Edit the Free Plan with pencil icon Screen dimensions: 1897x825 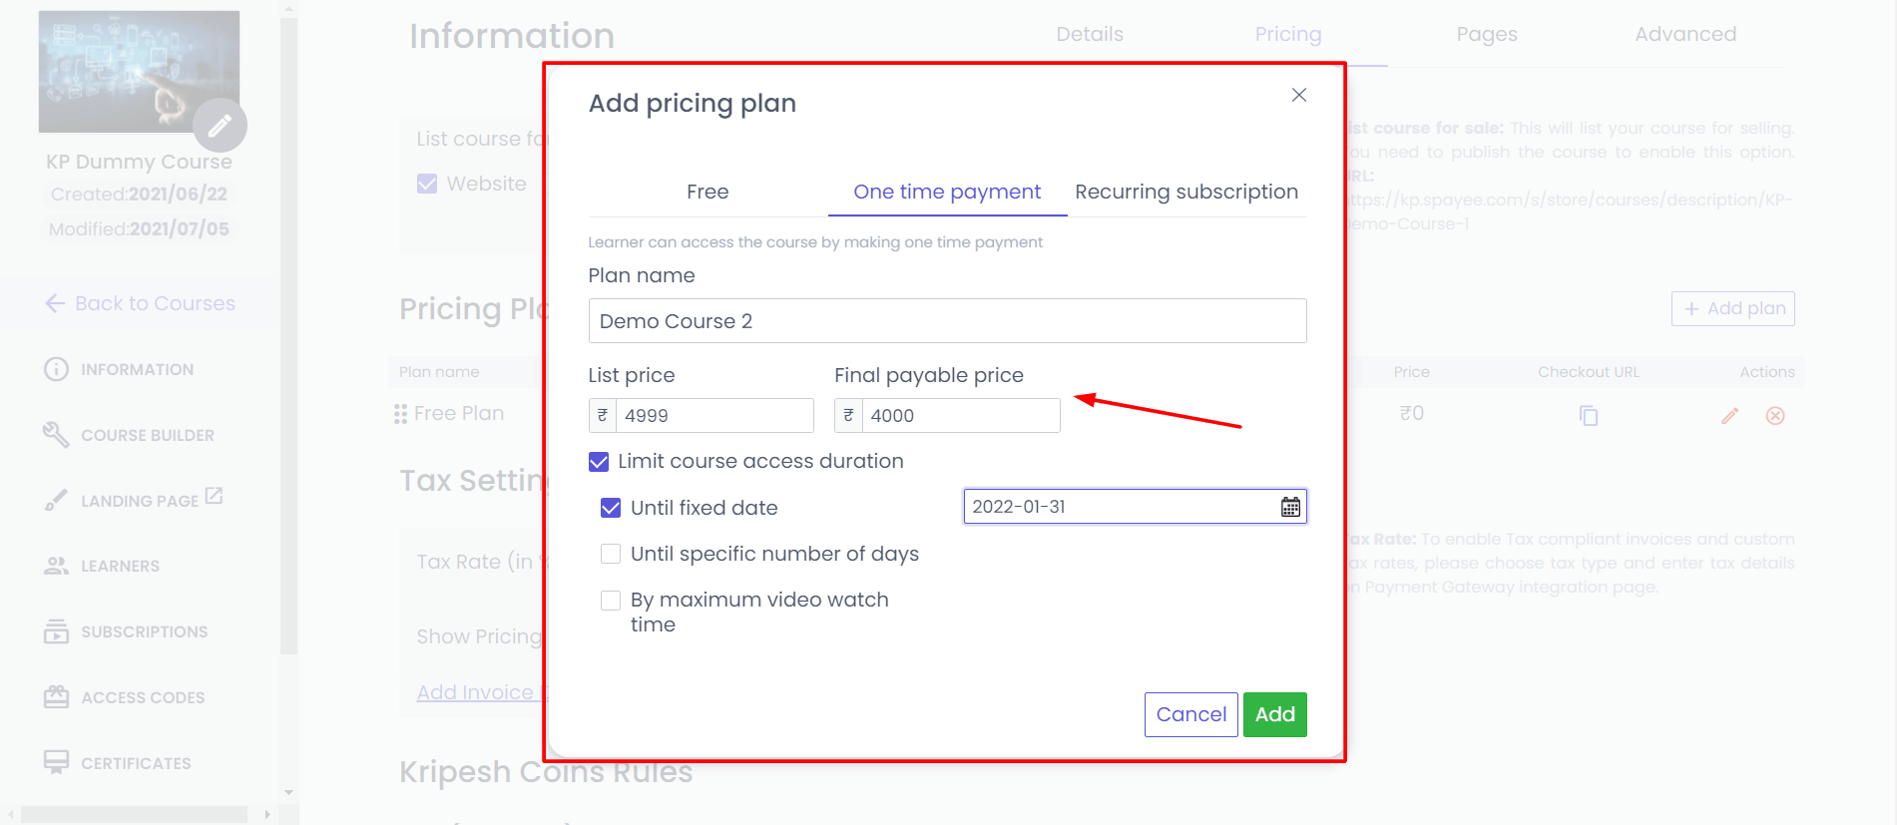point(1729,415)
